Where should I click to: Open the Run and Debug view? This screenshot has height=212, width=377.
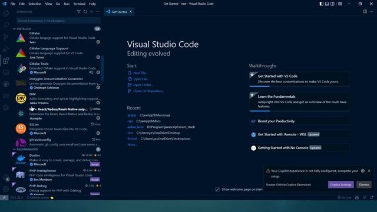pos(6,48)
